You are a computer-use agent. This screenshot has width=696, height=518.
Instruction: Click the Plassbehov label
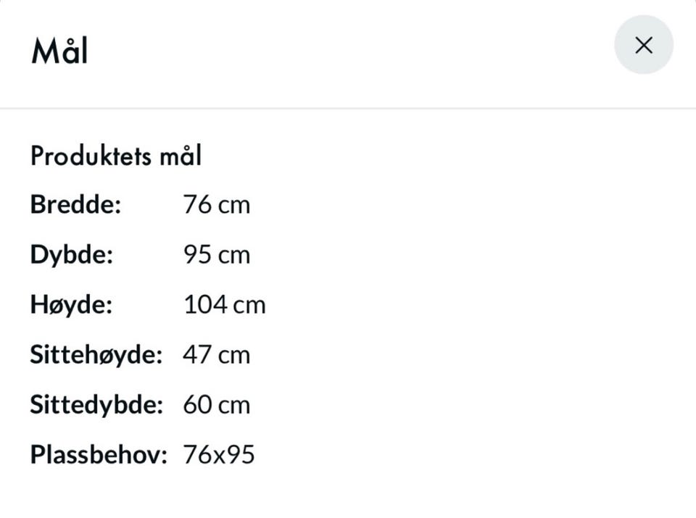(99, 454)
